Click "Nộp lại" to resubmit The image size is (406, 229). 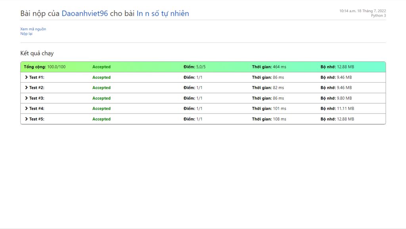(x=26, y=34)
